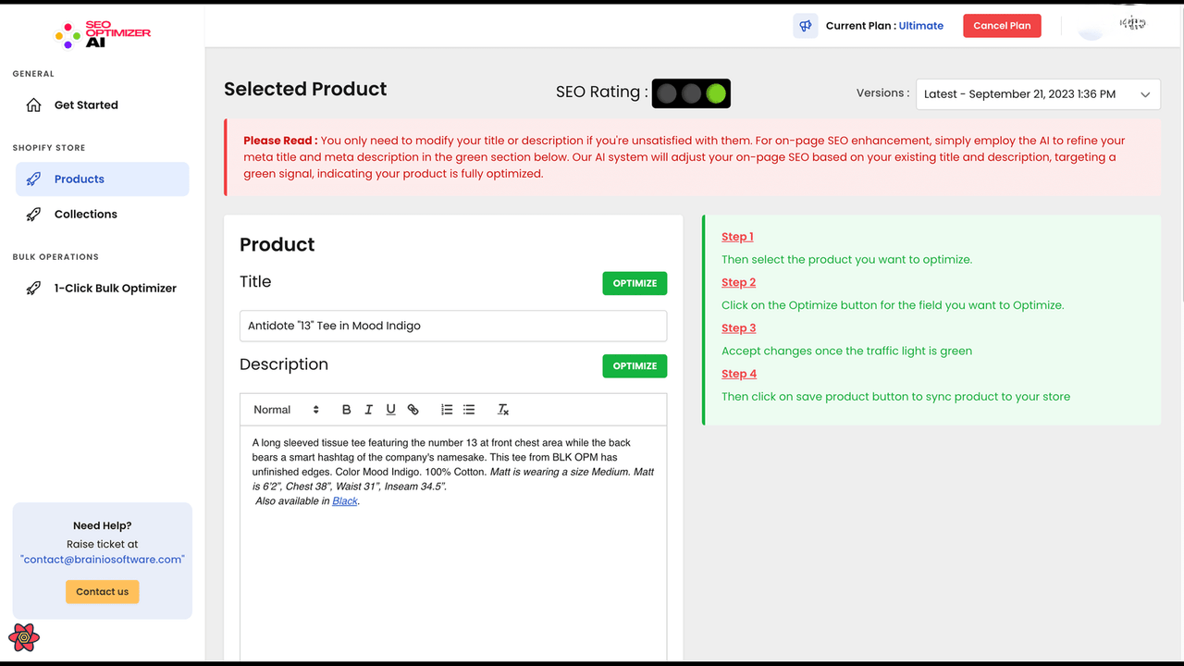This screenshot has width=1184, height=666.
Task: Select the Get Started home icon
Action: click(x=31, y=105)
